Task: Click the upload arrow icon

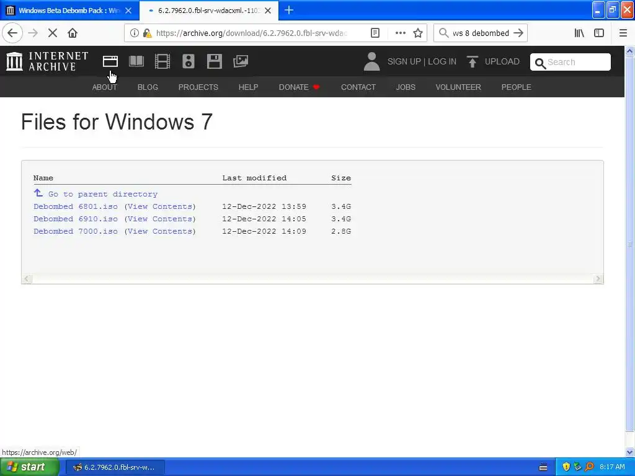Action: (x=472, y=61)
